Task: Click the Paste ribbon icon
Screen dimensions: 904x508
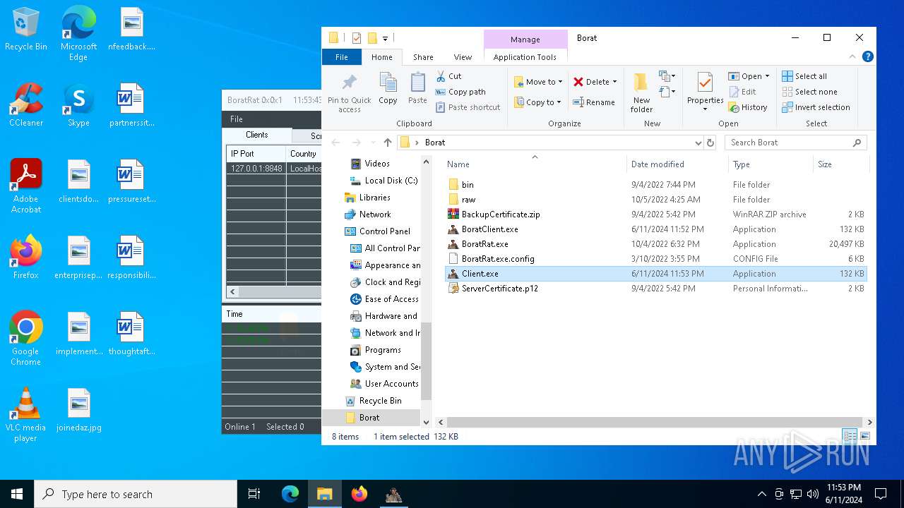Action: click(417, 89)
